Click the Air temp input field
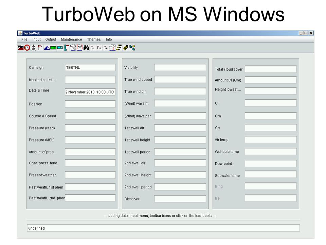Image resolution: width=326 pixels, height=245 pixels. (x=271, y=140)
